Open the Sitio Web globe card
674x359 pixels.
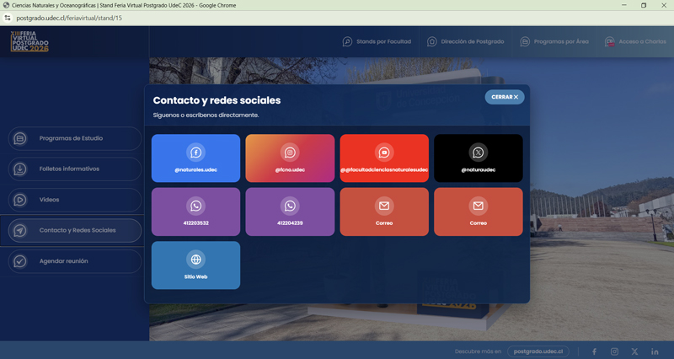195,265
